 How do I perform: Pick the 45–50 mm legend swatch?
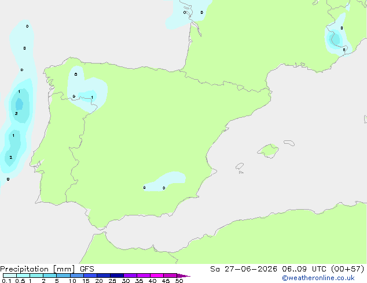(170, 275)
